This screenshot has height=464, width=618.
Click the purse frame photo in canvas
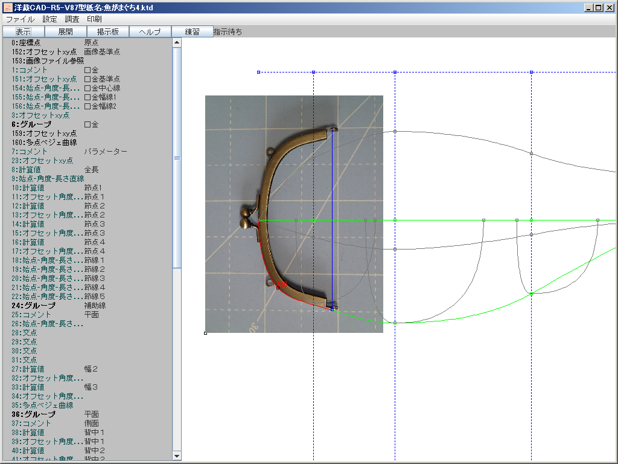pos(294,214)
